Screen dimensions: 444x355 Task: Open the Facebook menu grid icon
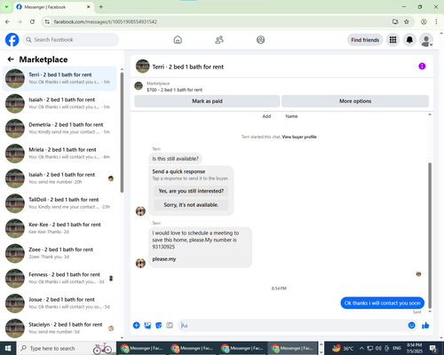392,40
